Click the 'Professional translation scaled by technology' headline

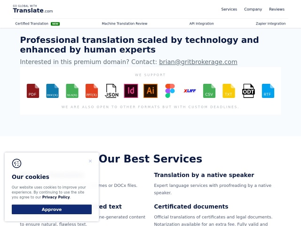pos(139,45)
